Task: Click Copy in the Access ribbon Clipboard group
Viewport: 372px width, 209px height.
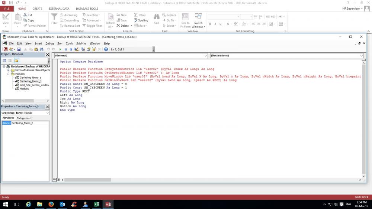Action: 29,20
